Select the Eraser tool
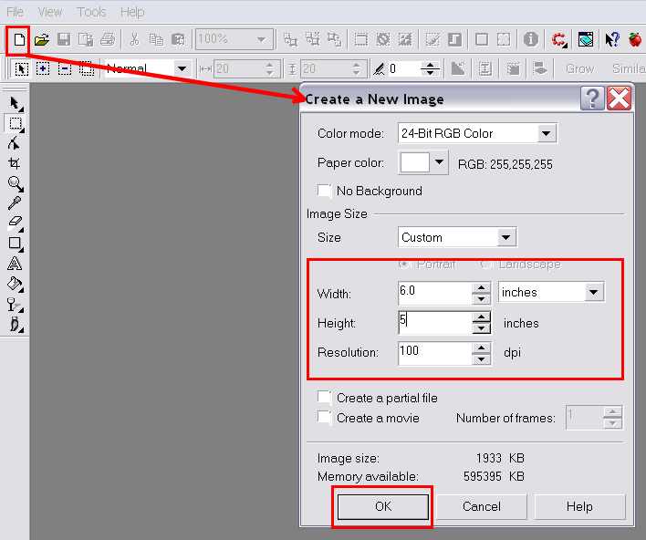The image size is (646, 540). point(15,223)
